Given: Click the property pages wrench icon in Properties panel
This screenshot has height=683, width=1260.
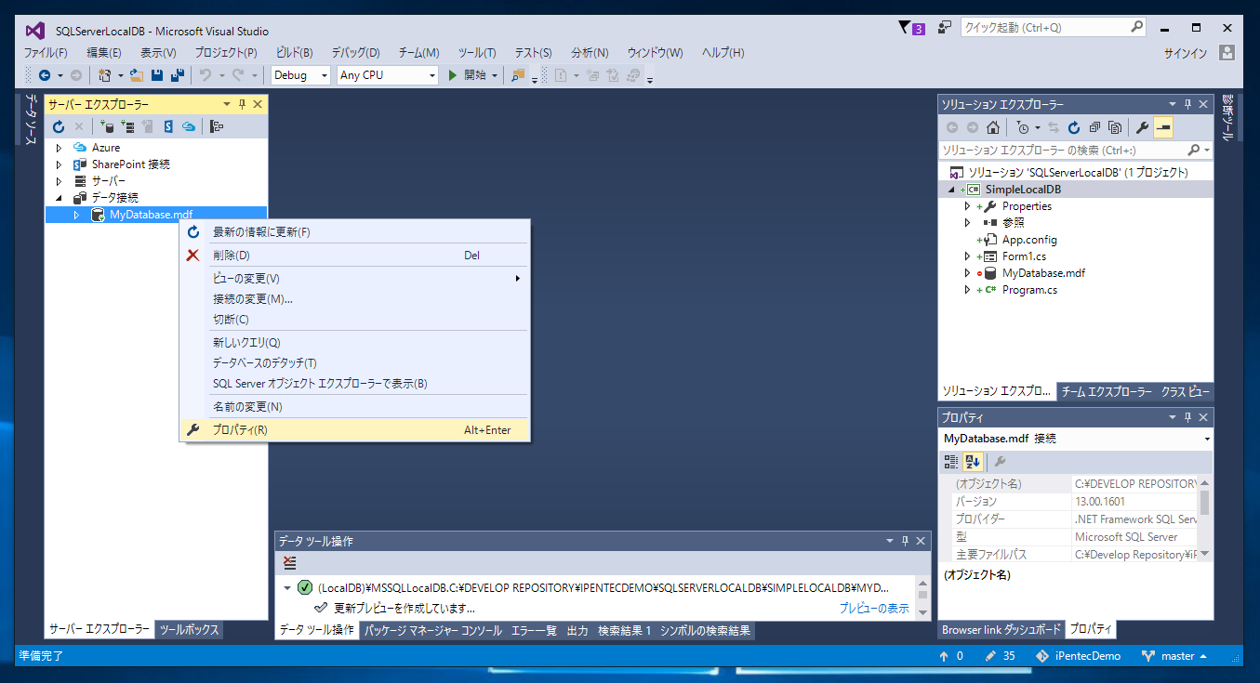Looking at the screenshot, I should (x=1001, y=461).
